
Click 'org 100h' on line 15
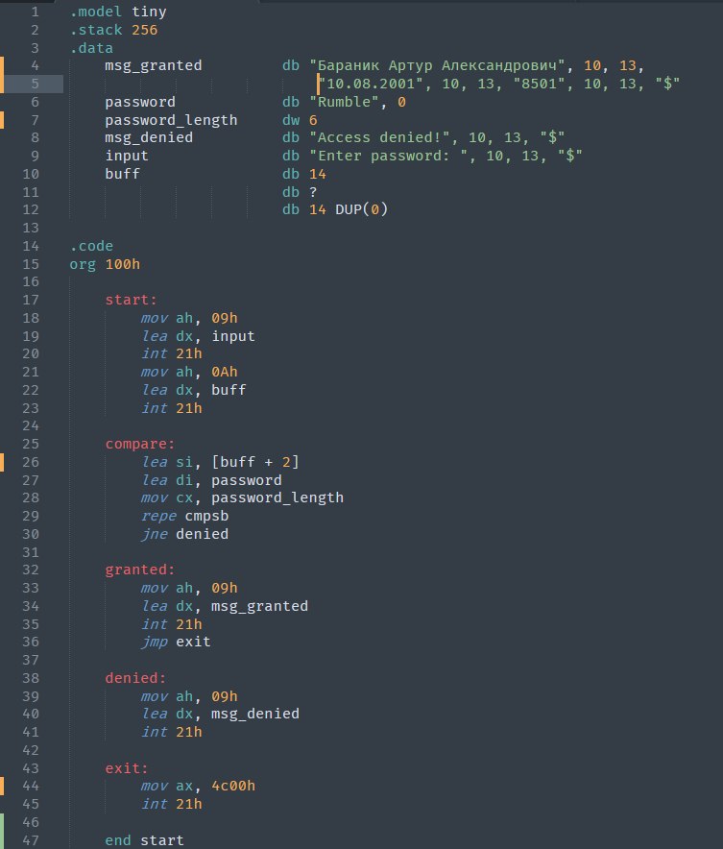coord(105,264)
